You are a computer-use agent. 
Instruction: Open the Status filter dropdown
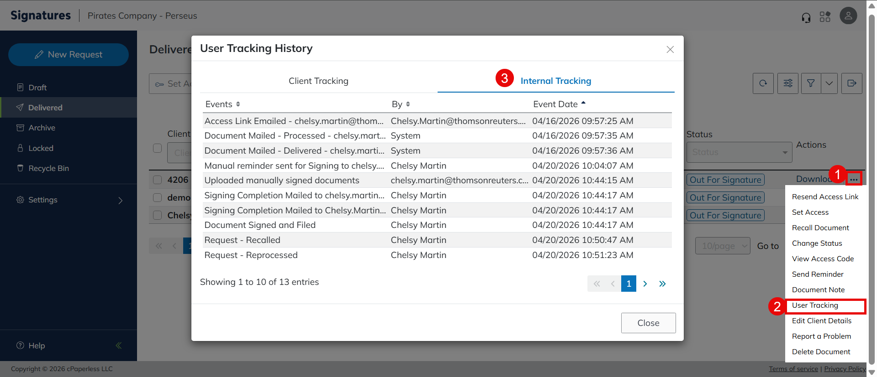(739, 152)
